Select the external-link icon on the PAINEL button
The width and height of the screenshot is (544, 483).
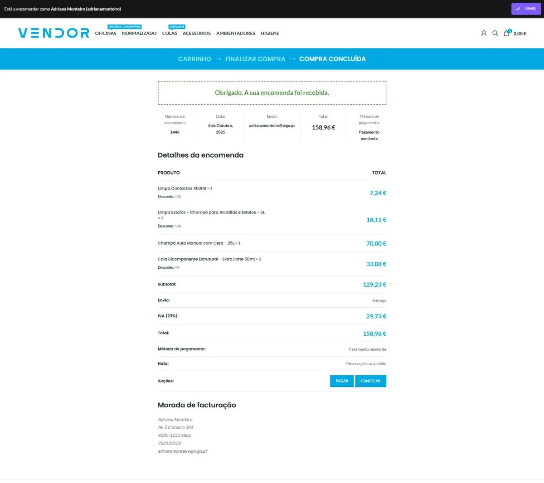[518, 9]
